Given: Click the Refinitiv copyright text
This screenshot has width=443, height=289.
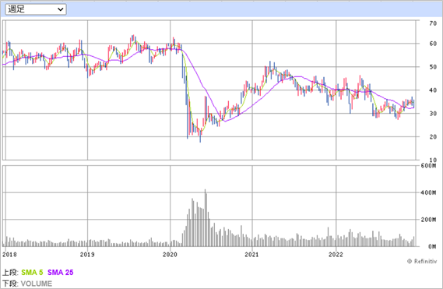Looking at the screenshot, I should [422, 261].
